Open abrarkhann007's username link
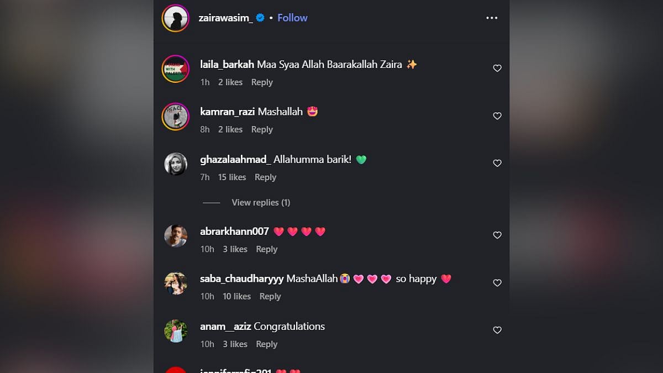This screenshot has height=373, width=663. point(234,232)
